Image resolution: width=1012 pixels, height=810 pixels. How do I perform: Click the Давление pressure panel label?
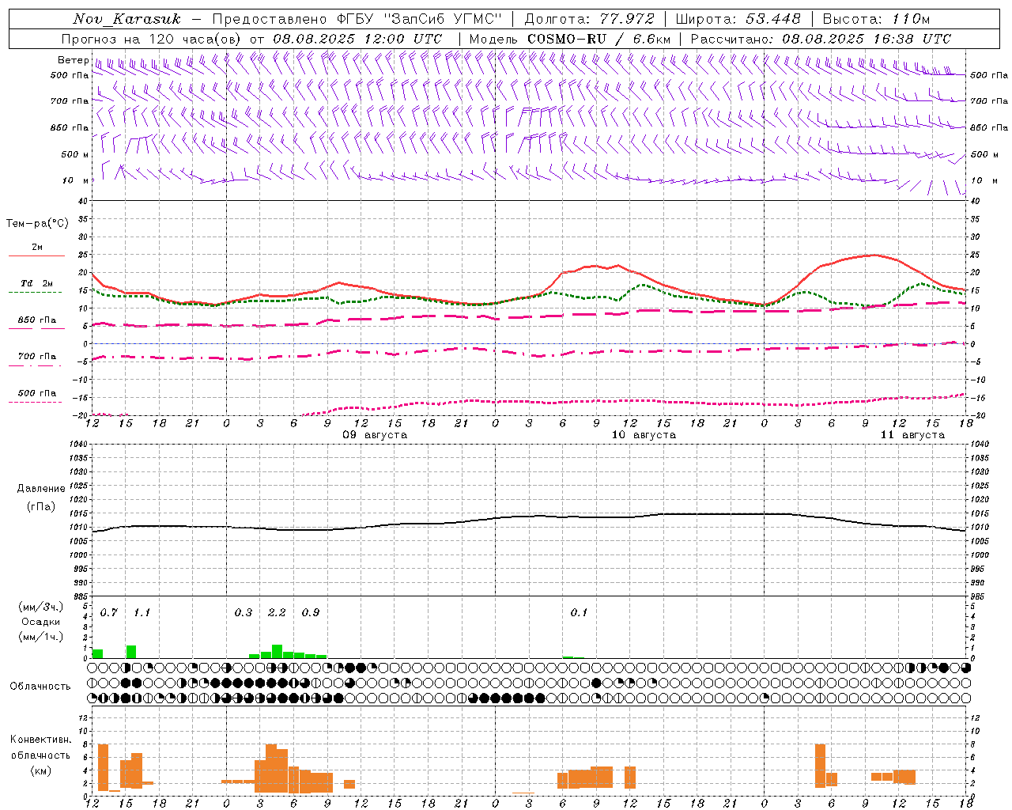coord(41,489)
